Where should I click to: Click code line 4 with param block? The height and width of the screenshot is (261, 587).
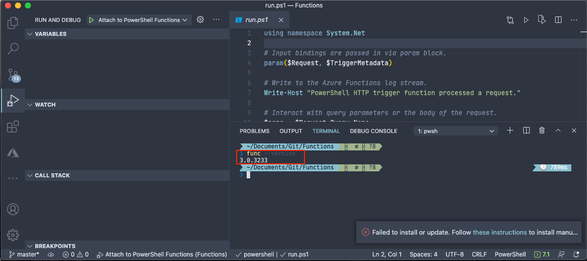click(327, 63)
